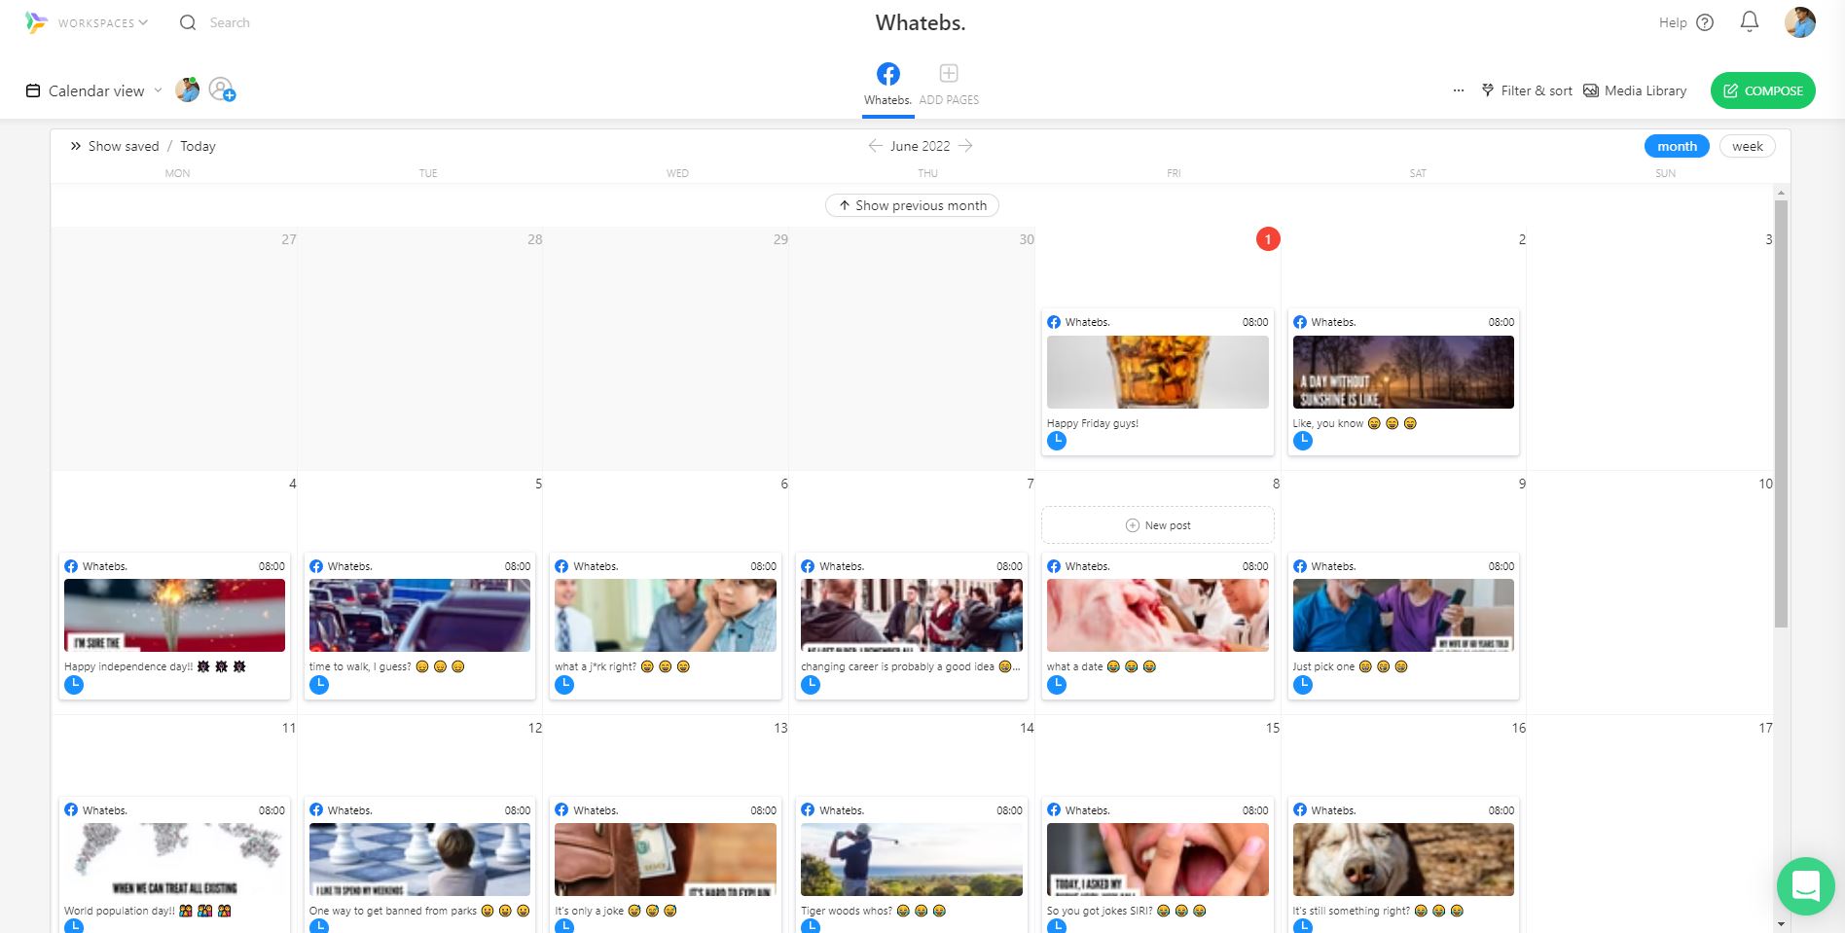This screenshot has height=933, width=1845.
Task: Open the 'what a j*rk right?' post image
Action: [x=666, y=615]
